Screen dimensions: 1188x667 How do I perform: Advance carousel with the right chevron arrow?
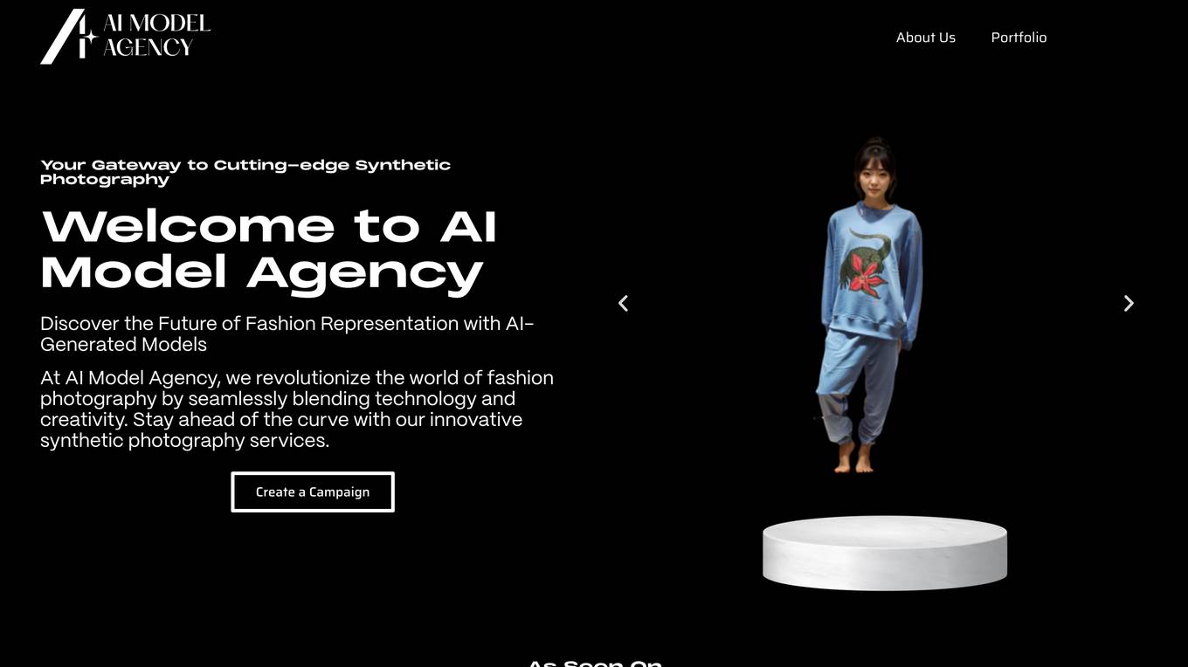tap(1129, 303)
